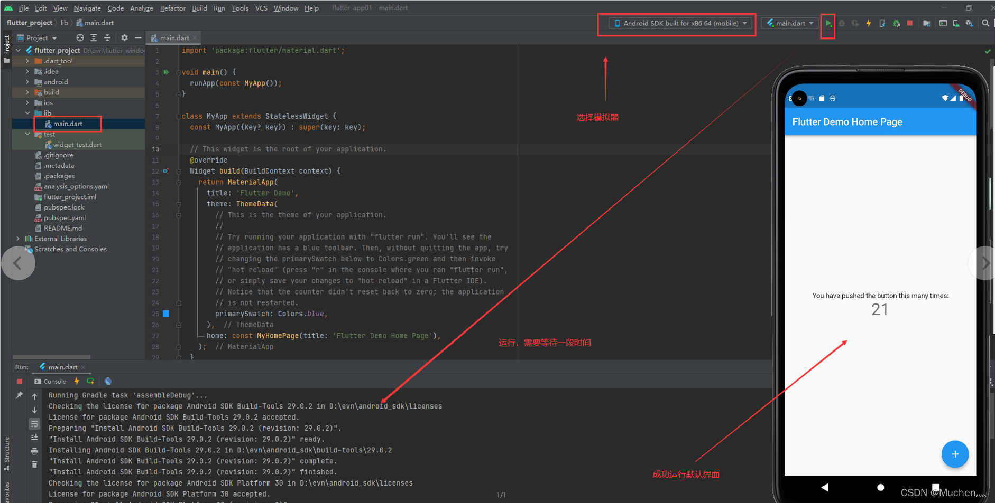
Task: Expand the android folder
Action: pos(27,82)
